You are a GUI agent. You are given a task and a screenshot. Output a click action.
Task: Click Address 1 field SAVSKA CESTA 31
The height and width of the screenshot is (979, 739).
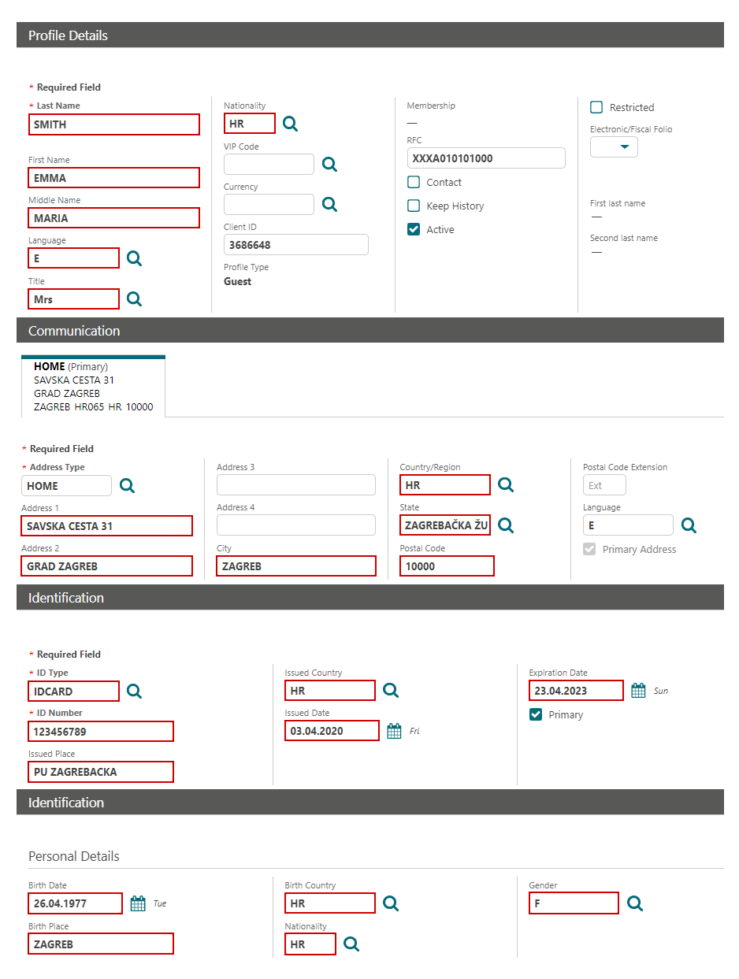tap(107, 526)
